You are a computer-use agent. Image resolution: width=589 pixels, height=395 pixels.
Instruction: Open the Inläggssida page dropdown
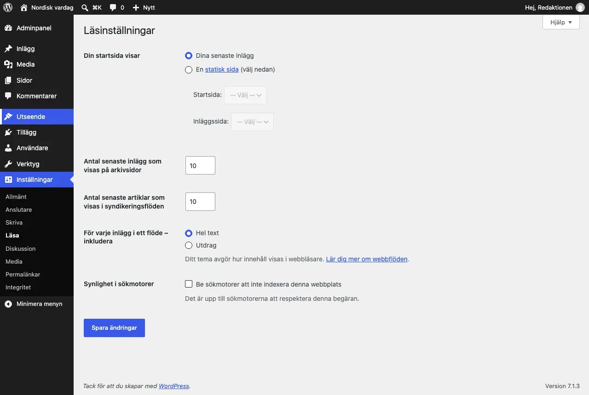click(x=252, y=122)
